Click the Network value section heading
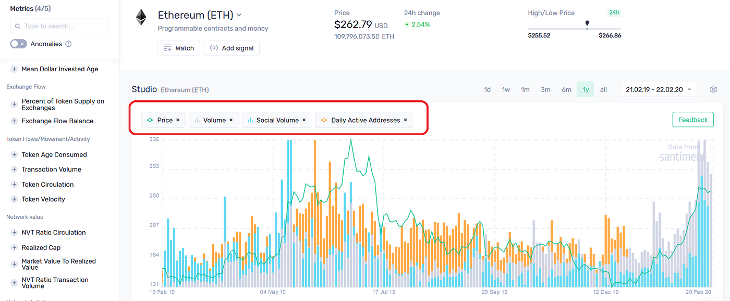The width and height of the screenshot is (730, 301). coord(25,217)
